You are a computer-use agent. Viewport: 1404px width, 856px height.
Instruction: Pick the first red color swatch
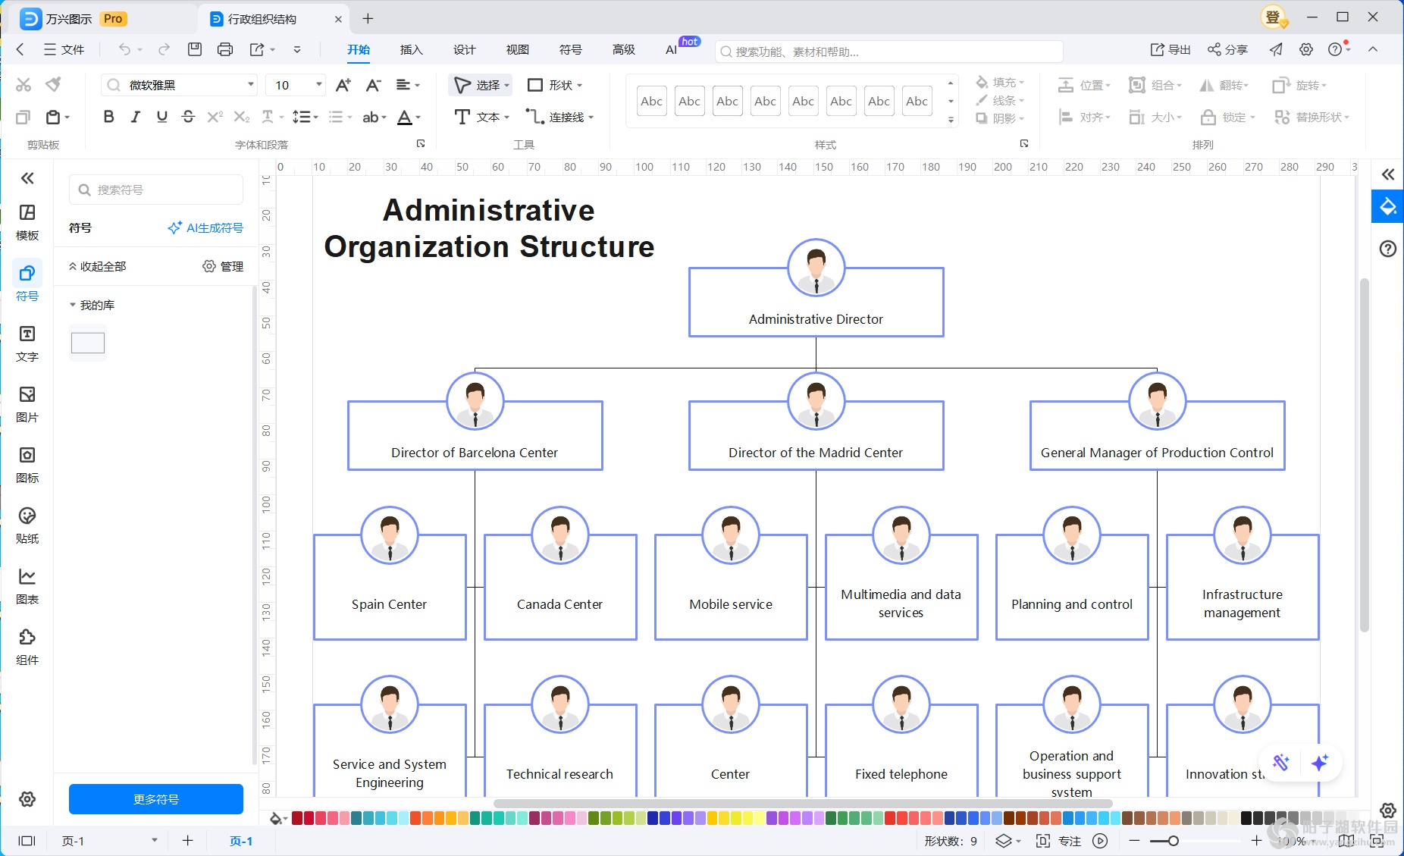tap(297, 818)
